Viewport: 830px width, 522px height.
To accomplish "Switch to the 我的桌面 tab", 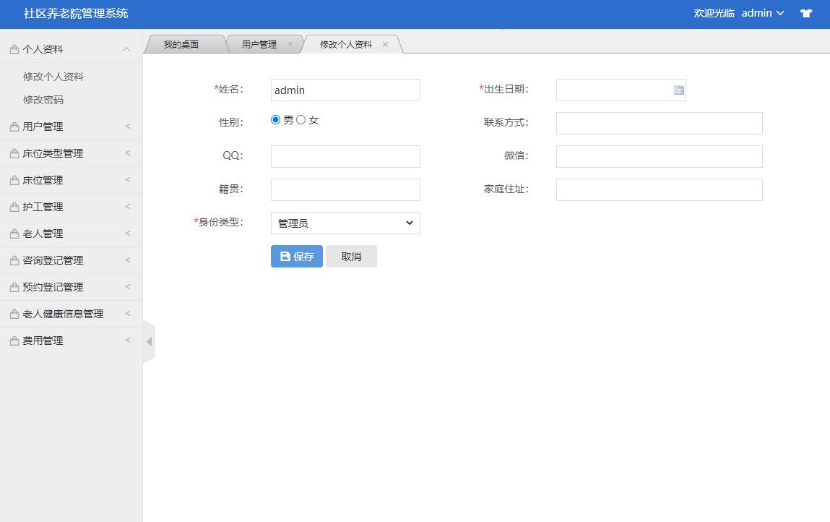I will tap(183, 43).
